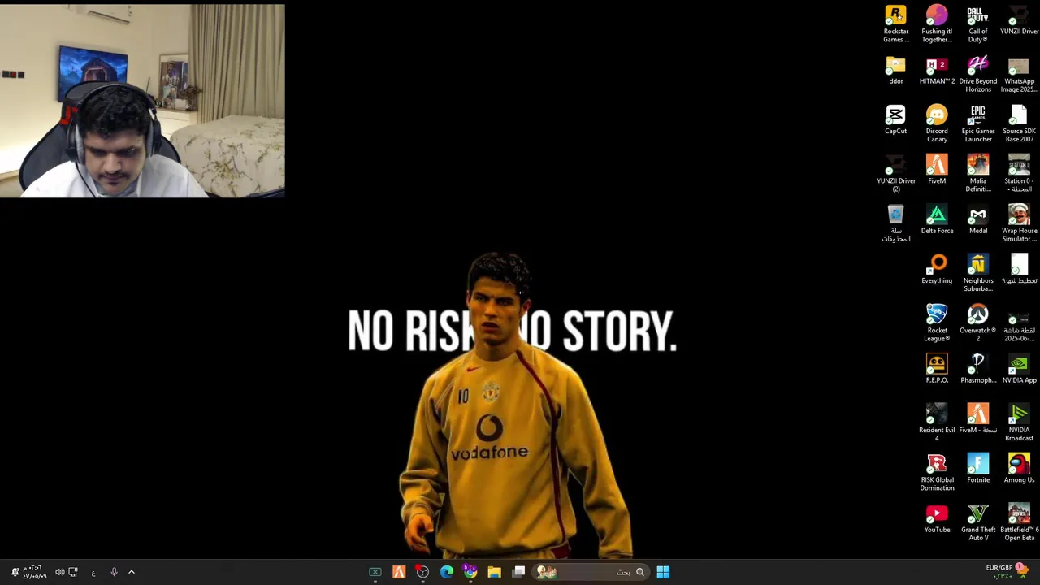The image size is (1040, 585).
Task: Open Overwatch 2 desktop icon
Action: coord(978,323)
